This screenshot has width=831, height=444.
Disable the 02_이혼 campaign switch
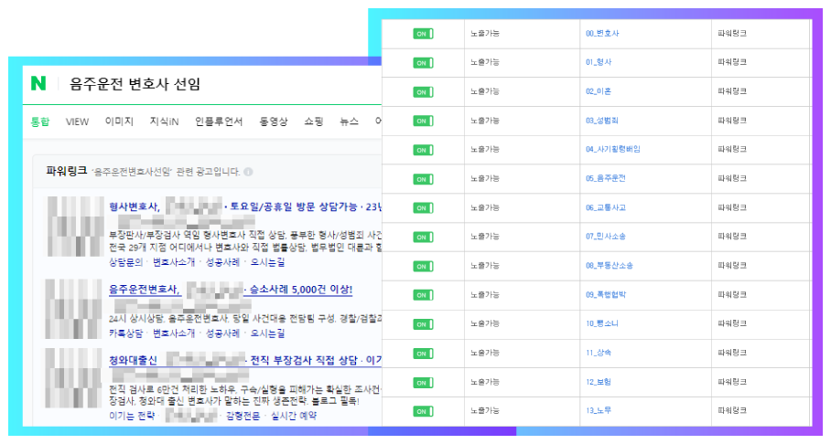pyautogui.click(x=423, y=92)
